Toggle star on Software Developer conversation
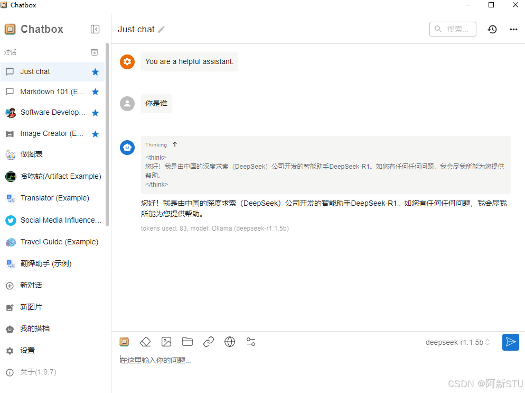The image size is (525, 393). pos(96,113)
